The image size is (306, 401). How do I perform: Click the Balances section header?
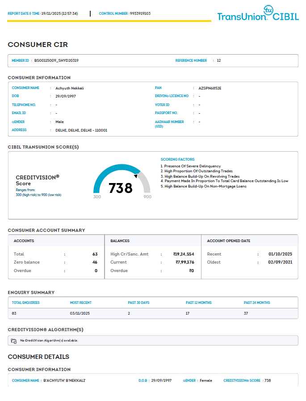click(120, 241)
